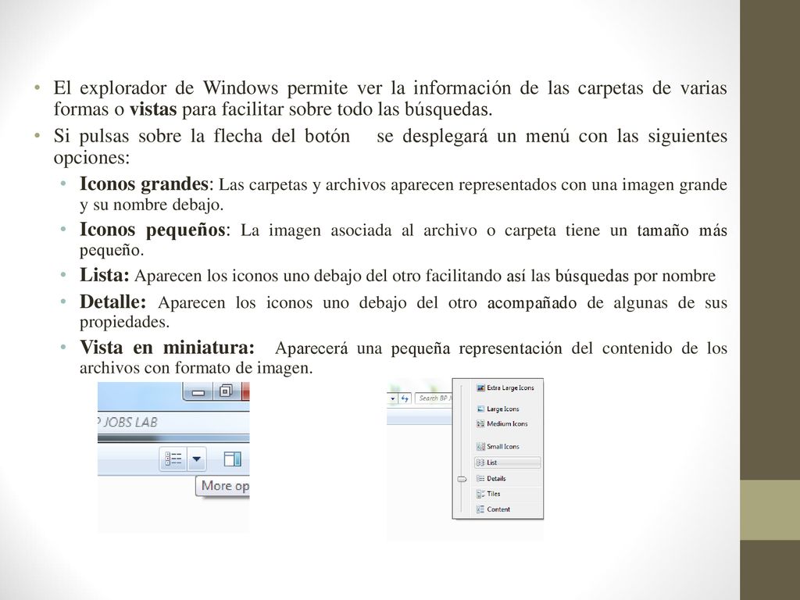
Task: Open the address bar history dropdown arrow
Action: tap(392, 398)
